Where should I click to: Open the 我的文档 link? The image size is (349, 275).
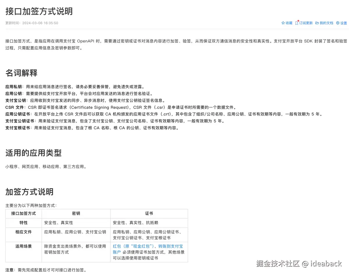[326, 23]
